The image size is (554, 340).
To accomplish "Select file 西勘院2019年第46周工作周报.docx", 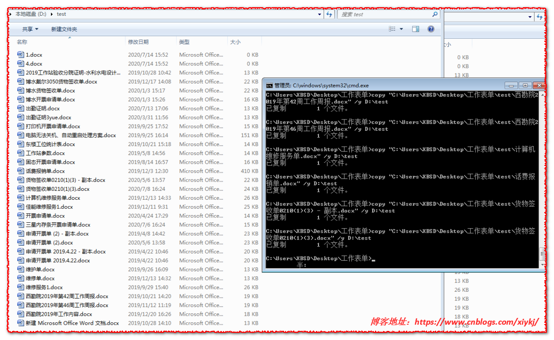I will (67, 305).
